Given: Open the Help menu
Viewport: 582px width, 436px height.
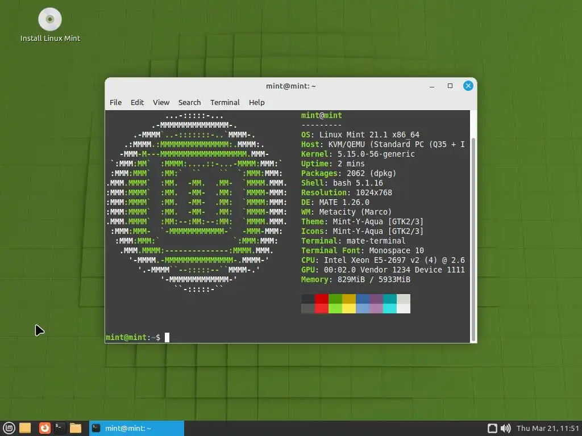Looking at the screenshot, I should [x=256, y=102].
